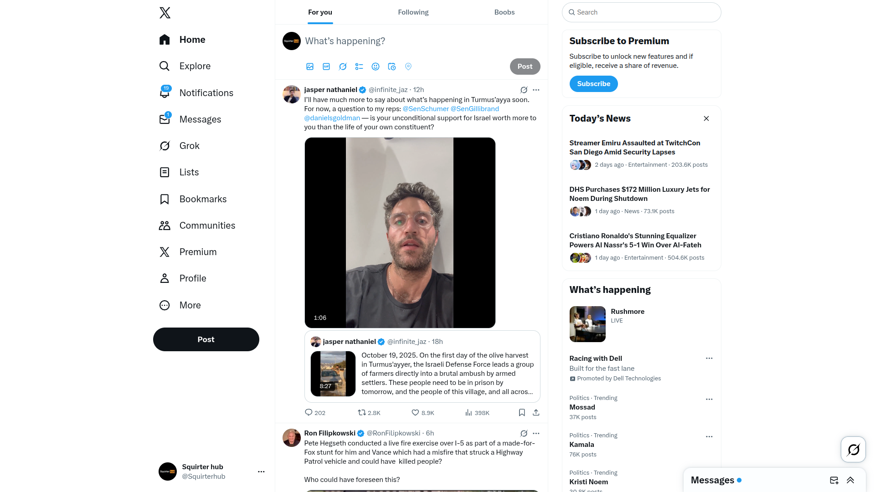Click the add image icon in composer
875x492 pixels.
[x=310, y=67]
